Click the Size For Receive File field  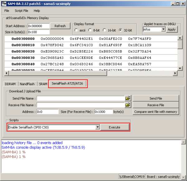coord(103,112)
